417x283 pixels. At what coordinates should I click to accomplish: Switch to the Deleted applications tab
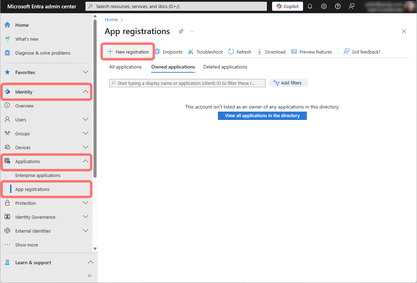coord(225,67)
